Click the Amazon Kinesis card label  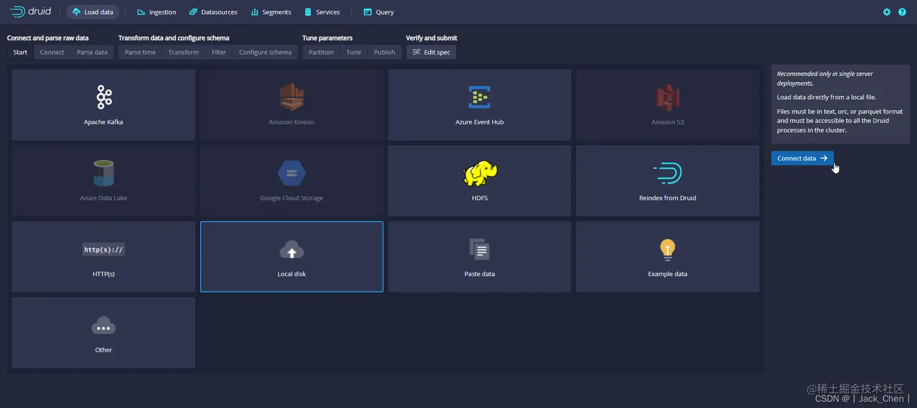click(x=292, y=122)
